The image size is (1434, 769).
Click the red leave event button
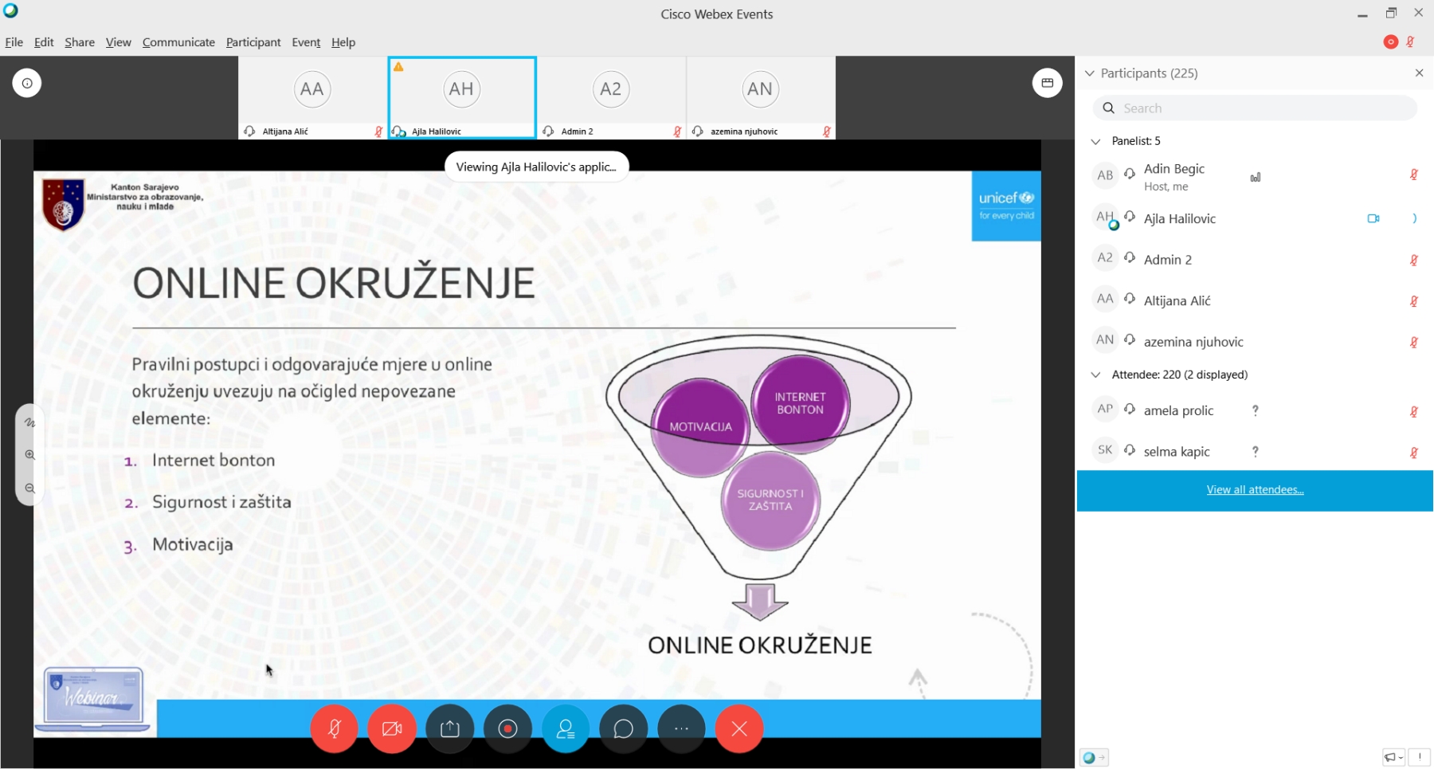coord(739,728)
